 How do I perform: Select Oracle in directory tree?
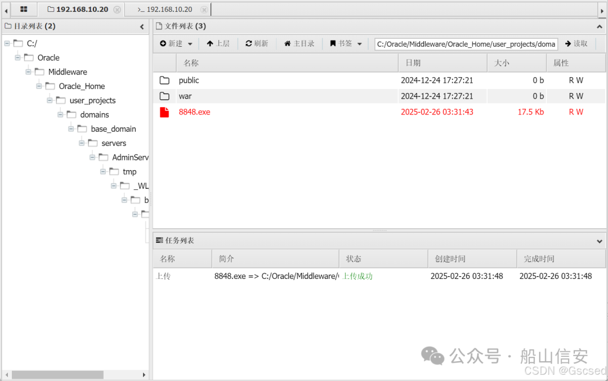48,58
